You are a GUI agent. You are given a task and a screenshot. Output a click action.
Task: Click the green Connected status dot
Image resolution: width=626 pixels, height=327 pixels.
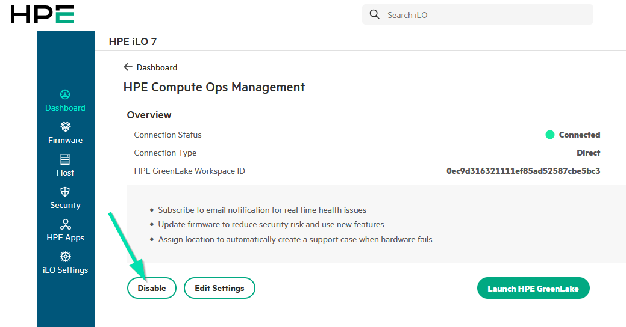549,135
